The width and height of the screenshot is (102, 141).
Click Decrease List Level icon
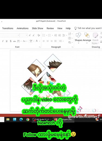coord(55,35)
